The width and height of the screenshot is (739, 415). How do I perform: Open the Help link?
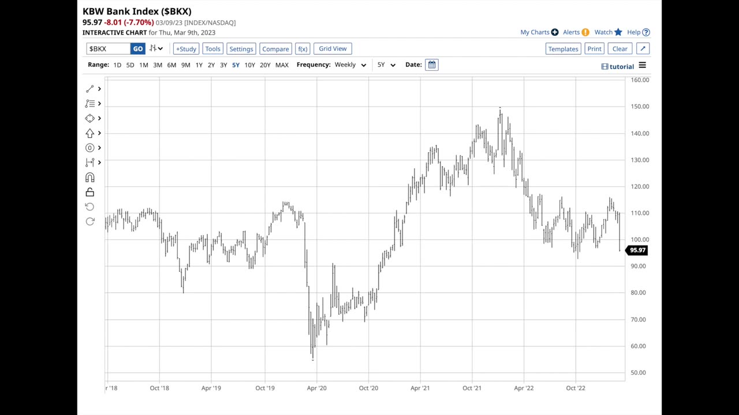tap(633, 32)
